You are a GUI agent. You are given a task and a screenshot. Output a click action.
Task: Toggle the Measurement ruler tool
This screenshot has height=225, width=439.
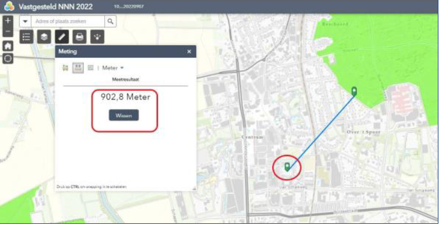(x=62, y=37)
